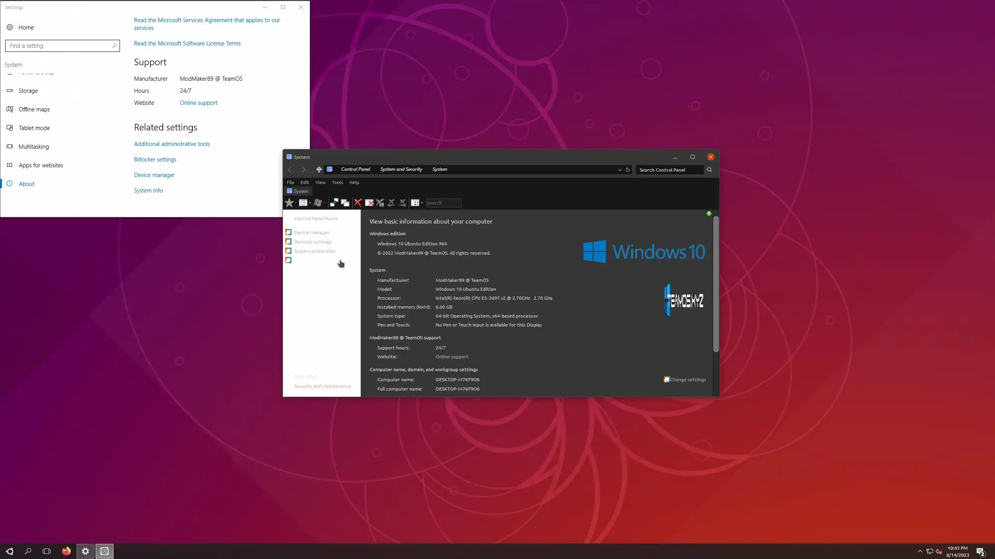Viewport: 995px width, 559px height.
Task: Click Change settings for computer name
Action: pos(688,380)
